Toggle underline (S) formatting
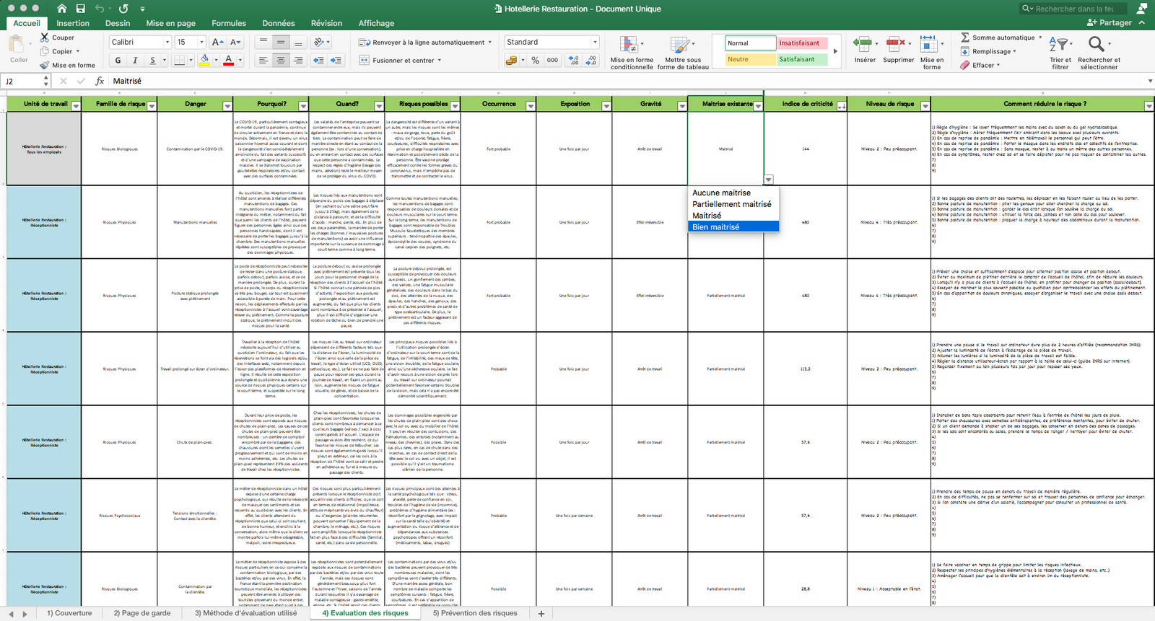 (x=152, y=61)
